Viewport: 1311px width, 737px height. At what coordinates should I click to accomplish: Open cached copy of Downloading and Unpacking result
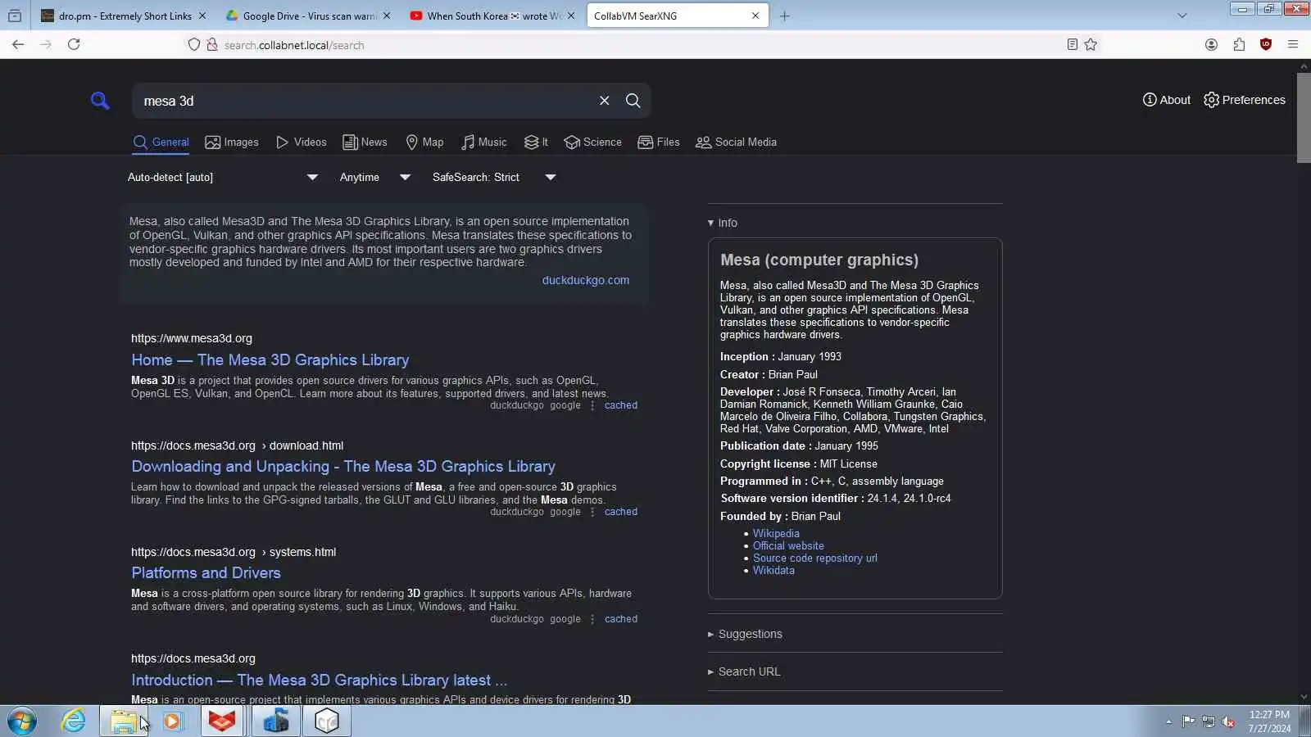(x=621, y=512)
